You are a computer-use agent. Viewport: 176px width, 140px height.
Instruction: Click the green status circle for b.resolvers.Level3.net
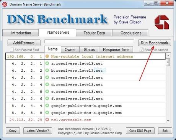(x=47, y=70)
